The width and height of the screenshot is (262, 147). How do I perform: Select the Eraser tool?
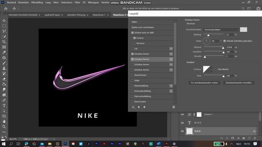click(4, 79)
